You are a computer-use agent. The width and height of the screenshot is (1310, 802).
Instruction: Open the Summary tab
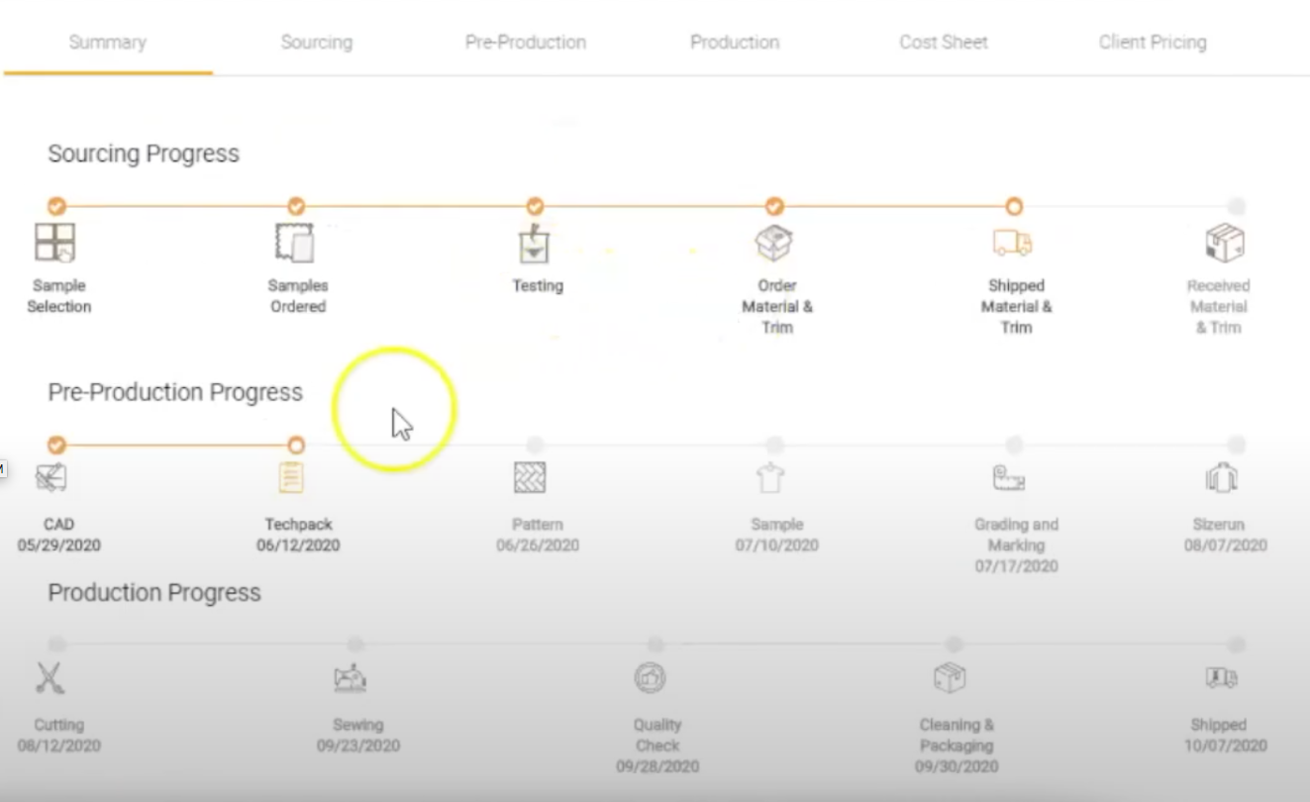coord(108,43)
